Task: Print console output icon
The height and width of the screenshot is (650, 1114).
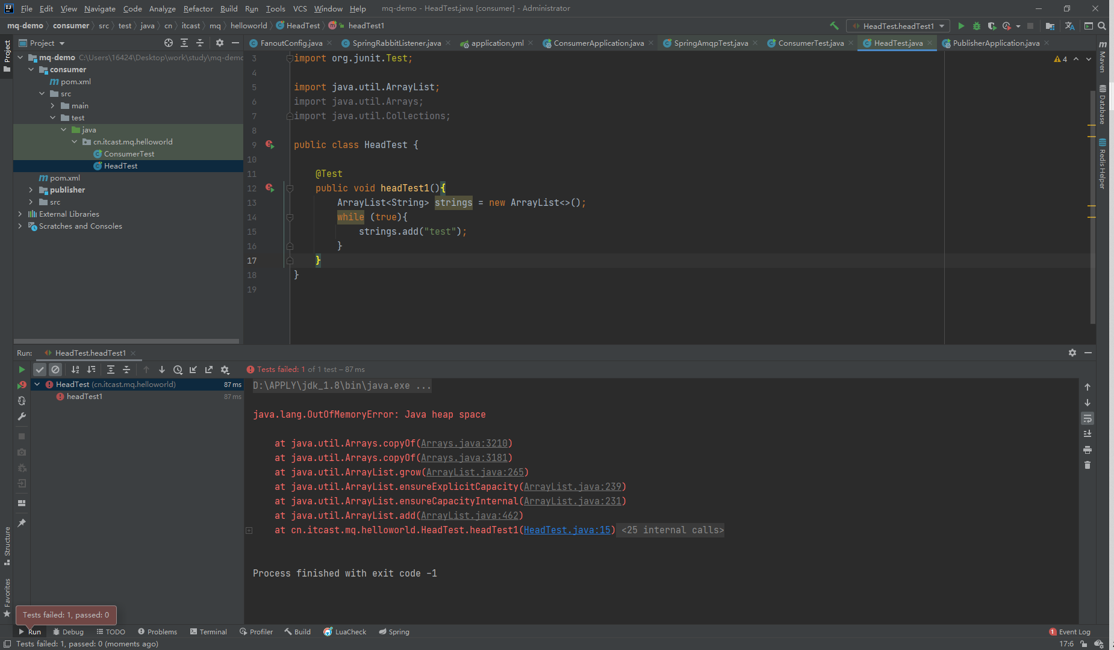Action: 1088,450
